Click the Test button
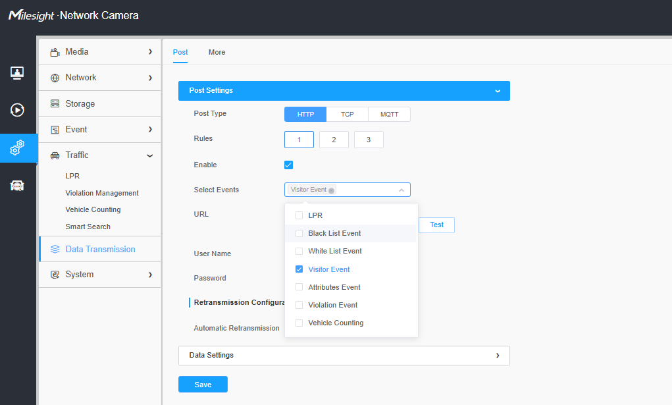 point(437,225)
